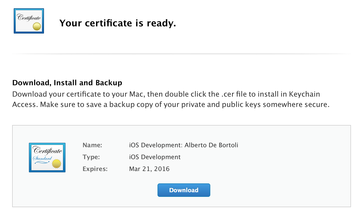This screenshot has width=359, height=217.
Task: Click the 'Your certificate is ready' heading
Action: pos(118,23)
